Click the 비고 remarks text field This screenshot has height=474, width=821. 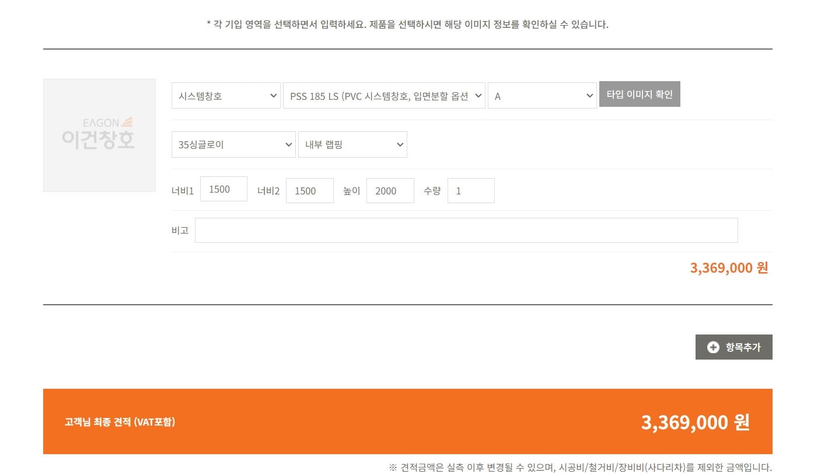click(x=466, y=230)
